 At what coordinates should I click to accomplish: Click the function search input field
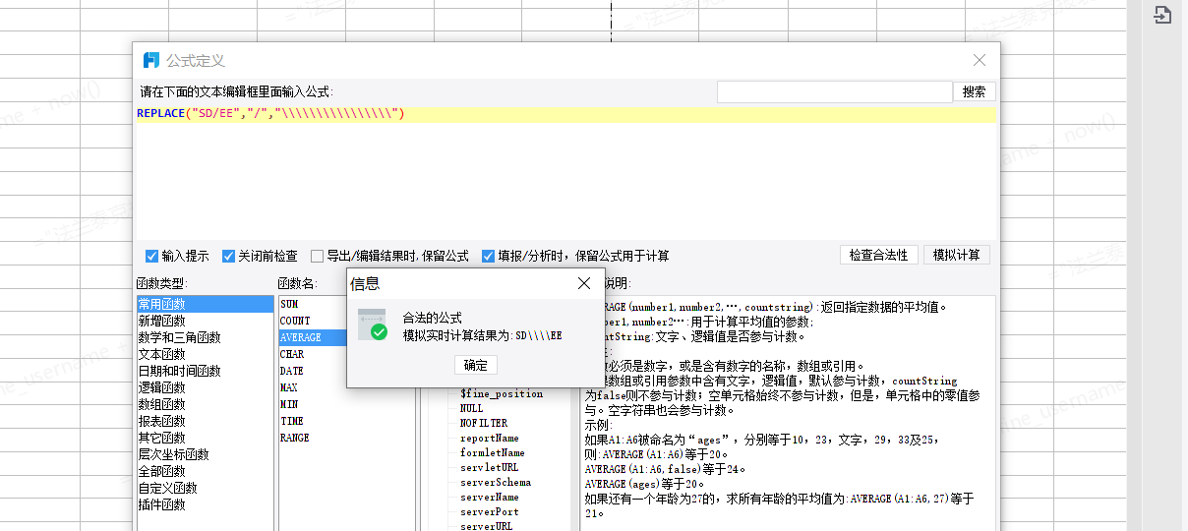(834, 91)
